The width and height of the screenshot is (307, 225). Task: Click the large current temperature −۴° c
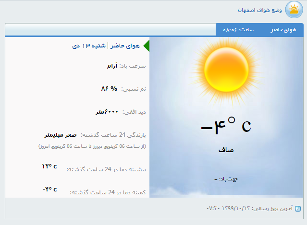[x=226, y=126]
